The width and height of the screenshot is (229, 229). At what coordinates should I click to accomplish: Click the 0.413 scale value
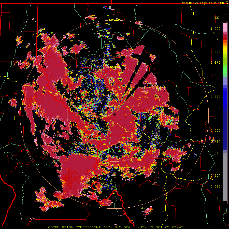[x=216, y=153]
